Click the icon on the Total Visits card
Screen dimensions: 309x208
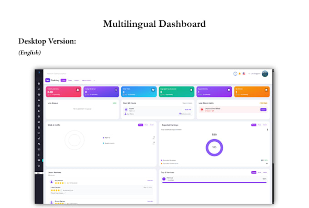153,90
